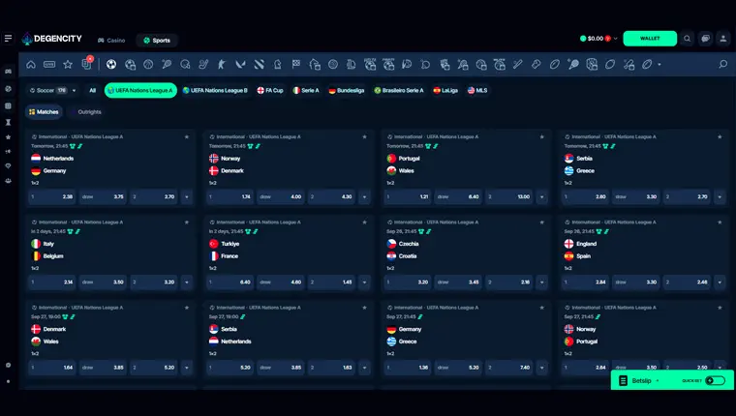
Task: Expand more markets for England vs Spain
Action: [720, 282]
